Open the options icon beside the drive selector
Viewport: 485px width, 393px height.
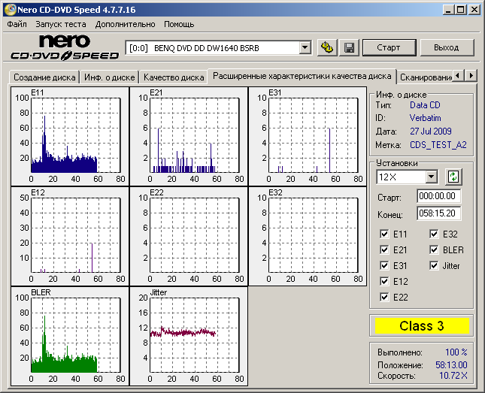(326, 47)
